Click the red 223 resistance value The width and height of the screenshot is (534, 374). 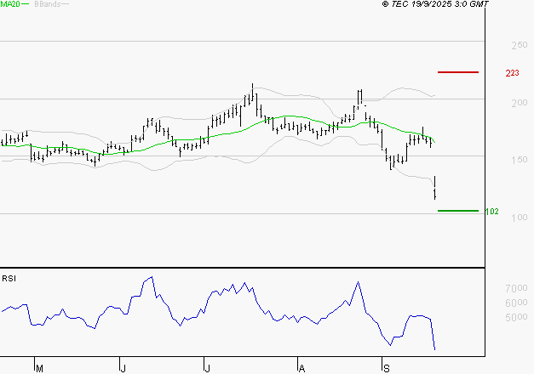pyautogui.click(x=512, y=73)
